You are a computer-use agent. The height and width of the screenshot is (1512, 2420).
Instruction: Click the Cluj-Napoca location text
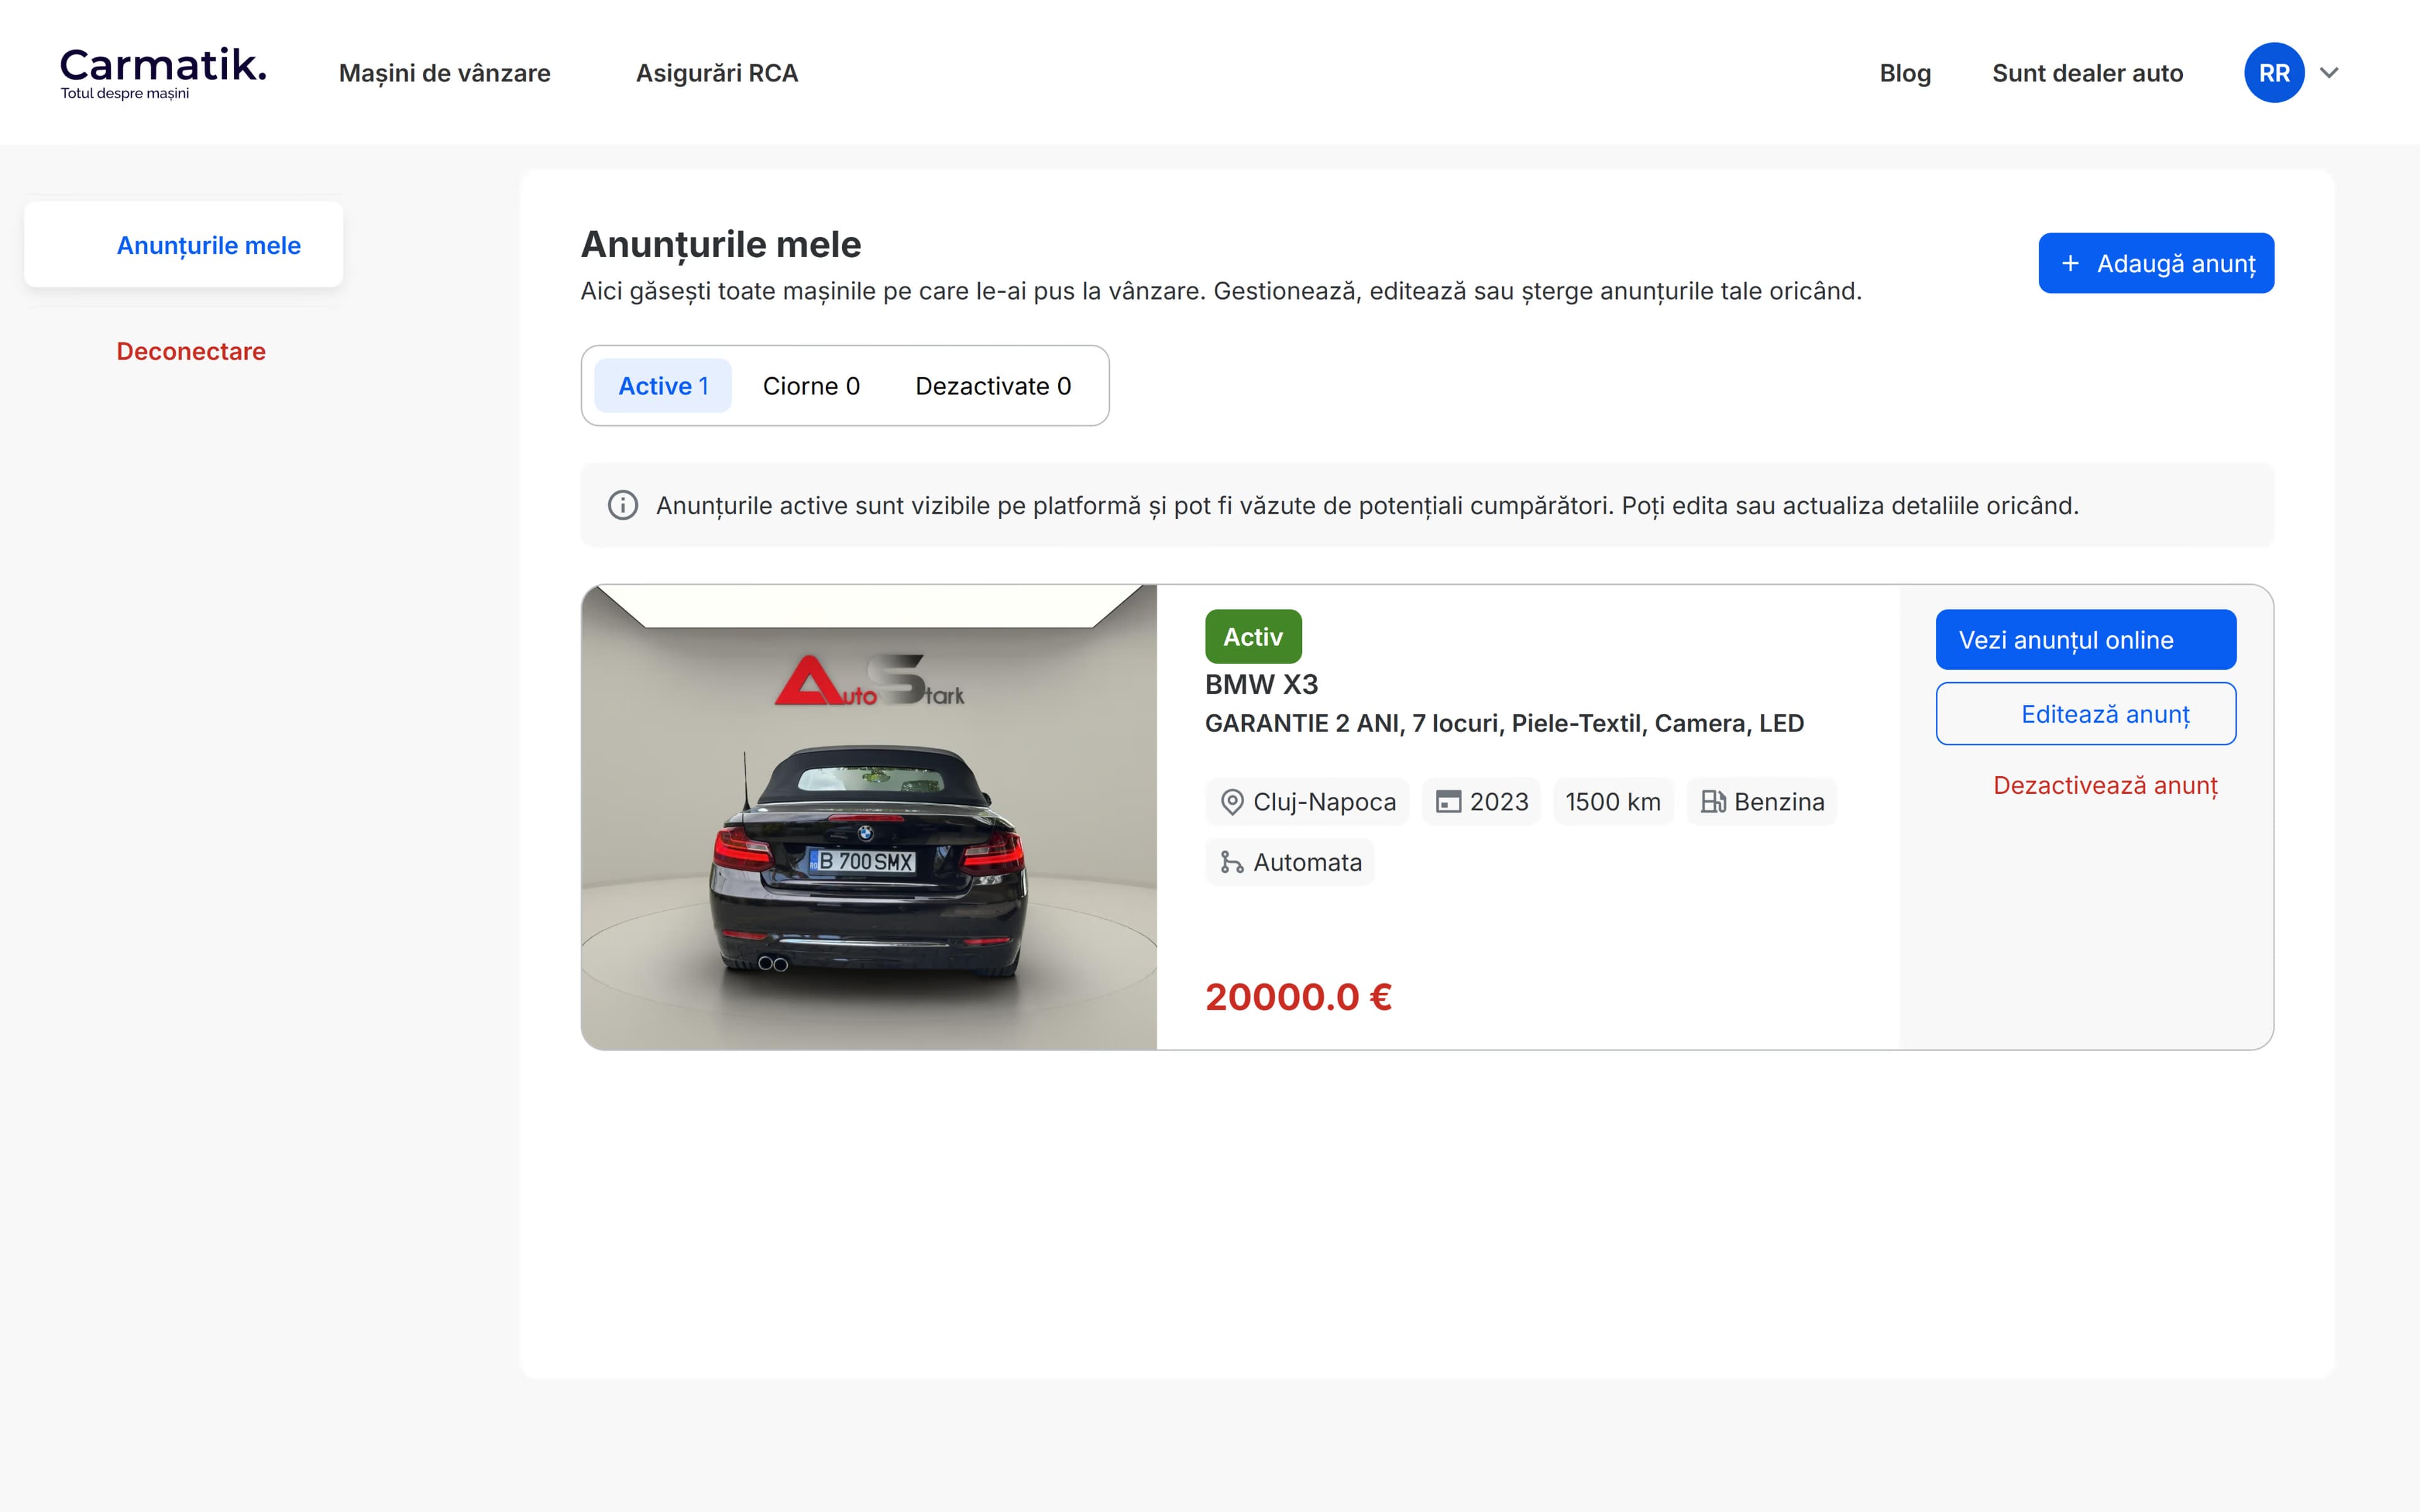click(x=1324, y=802)
